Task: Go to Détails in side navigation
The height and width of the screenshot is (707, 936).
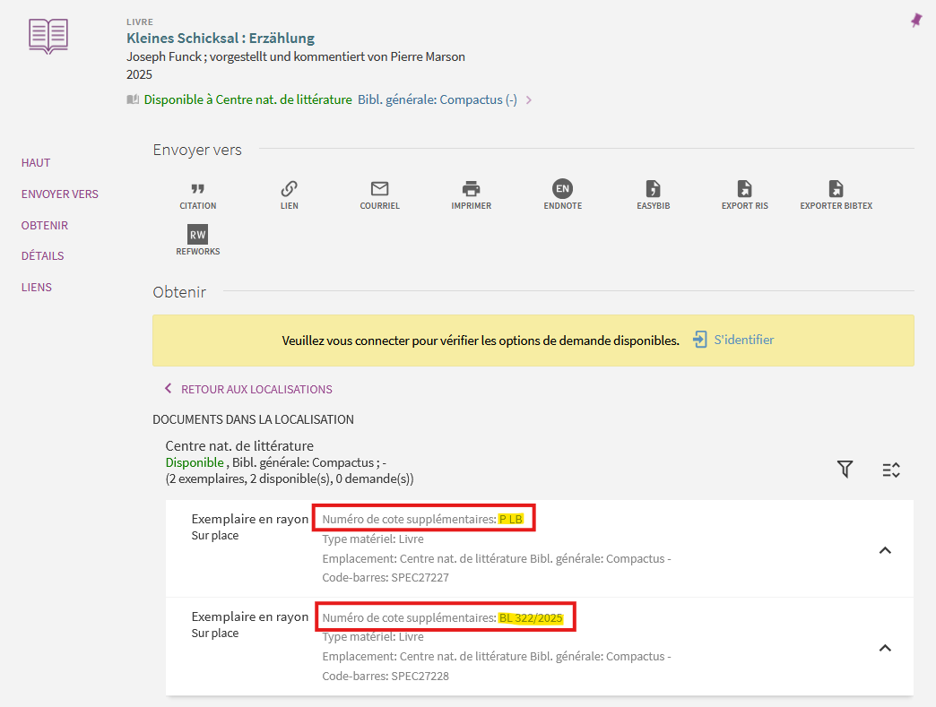Action: click(43, 256)
